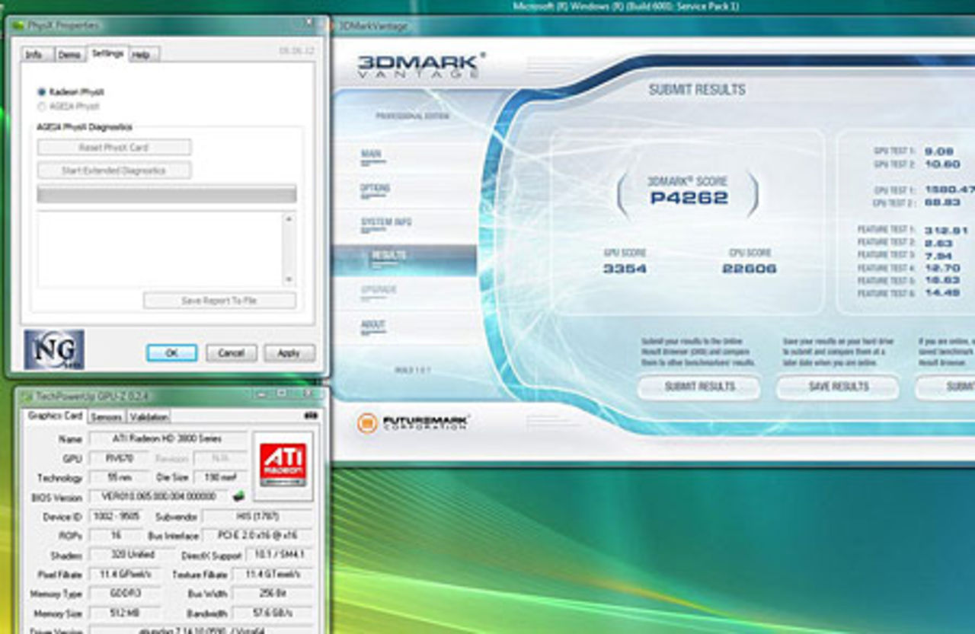Confirm with OK in PhysX Properties

point(171,353)
